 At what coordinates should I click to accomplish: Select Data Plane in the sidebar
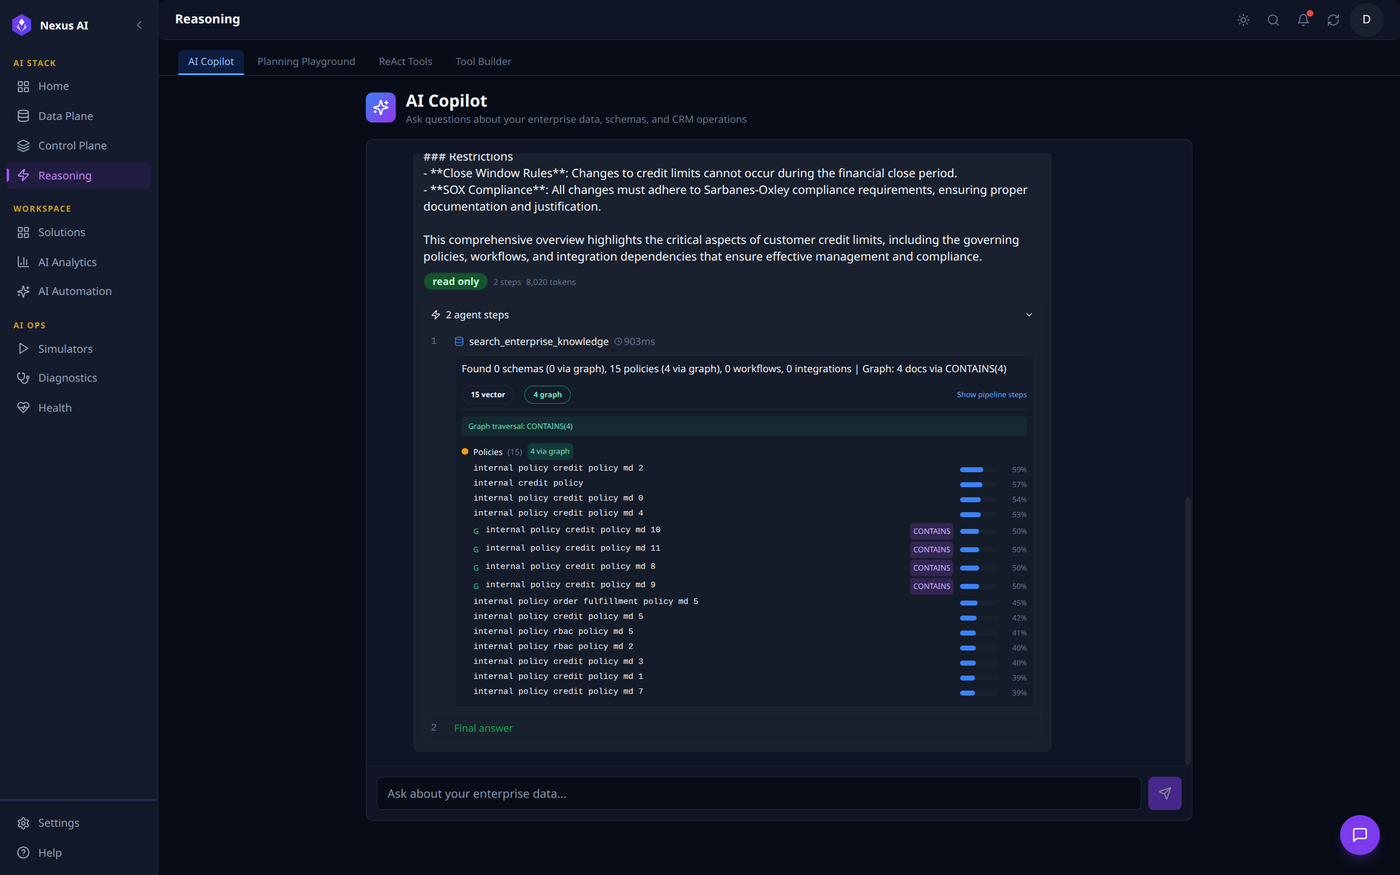click(79, 116)
